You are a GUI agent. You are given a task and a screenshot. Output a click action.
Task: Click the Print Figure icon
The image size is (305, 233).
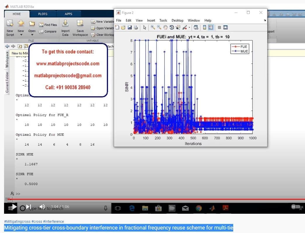(136, 27)
